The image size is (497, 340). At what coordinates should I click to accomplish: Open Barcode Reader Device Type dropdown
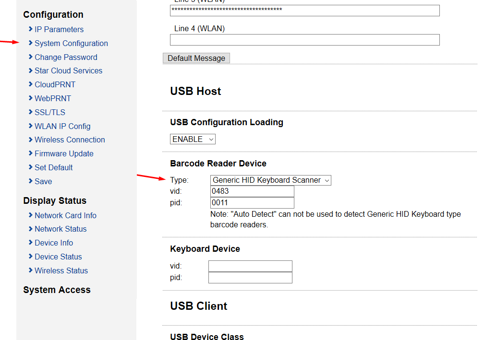pos(271,180)
